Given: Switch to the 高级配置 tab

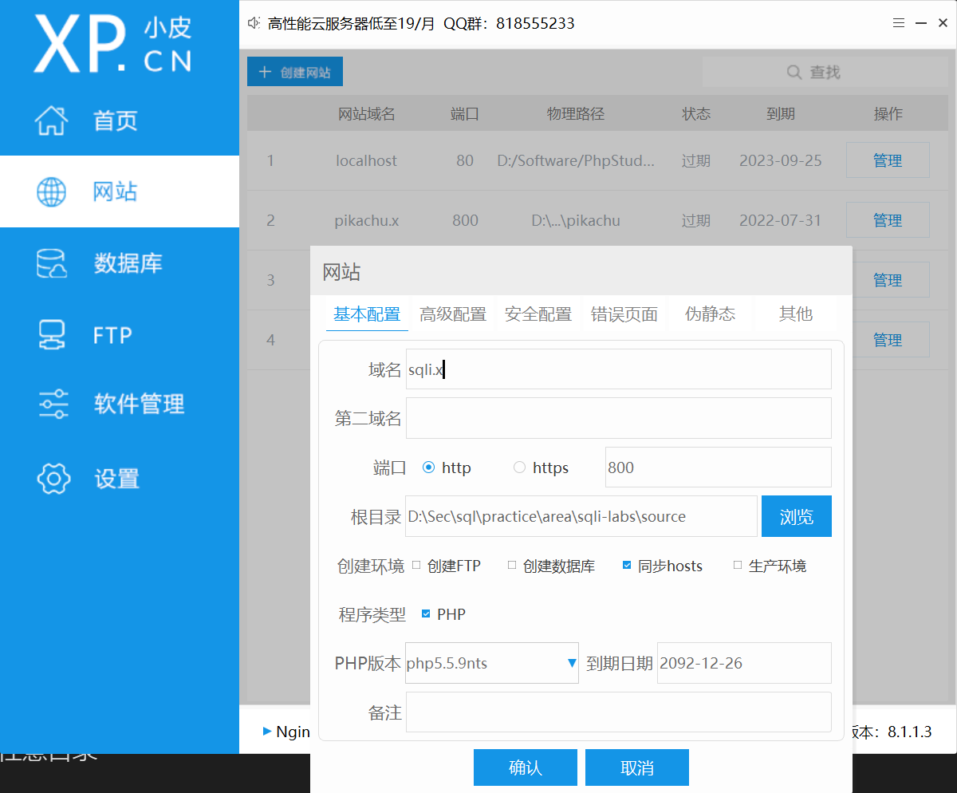Looking at the screenshot, I should (x=453, y=314).
